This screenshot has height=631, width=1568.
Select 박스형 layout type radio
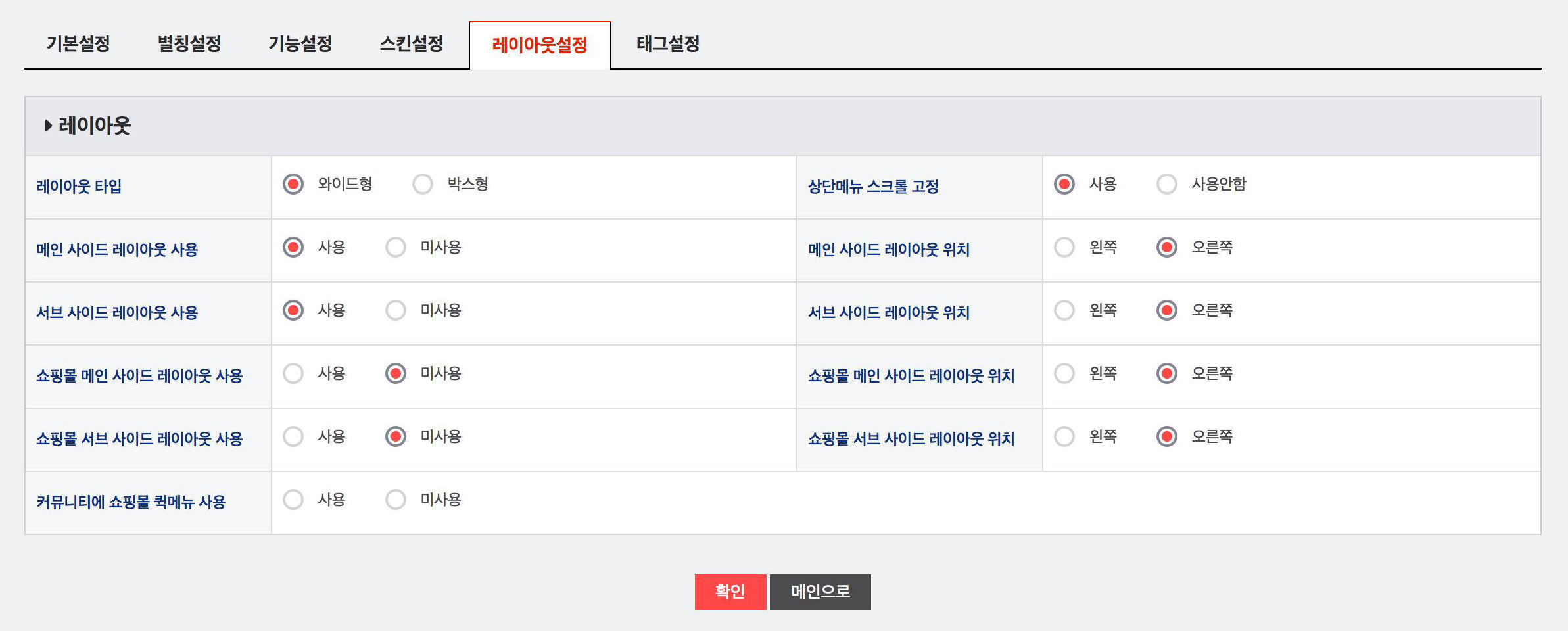[x=423, y=184]
